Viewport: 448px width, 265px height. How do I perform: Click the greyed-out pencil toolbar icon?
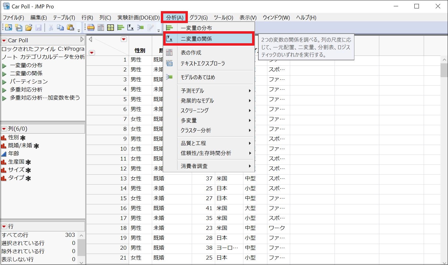[151, 28]
